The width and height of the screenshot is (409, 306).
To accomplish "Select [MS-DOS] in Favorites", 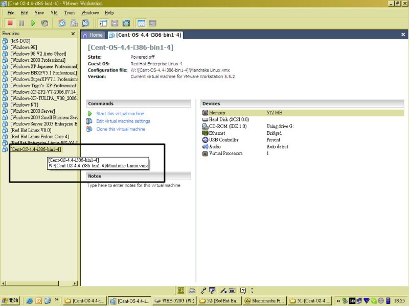I will tap(20, 41).
